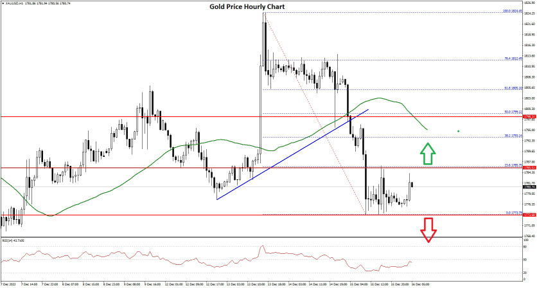537x288 pixels.
Task: Click the 7 Dec 2022 date label
Action: (8, 284)
